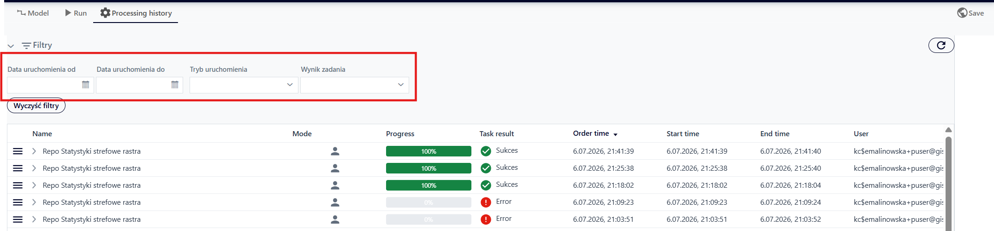Screen dimensions: 994x231
Task: Click user mode icon in 21:18:02 row
Action: pyautogui.click(x=335, y=185)
